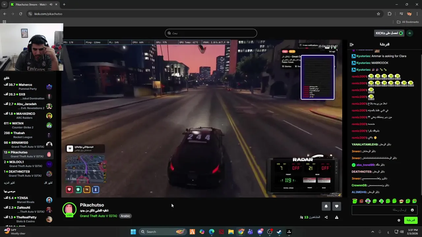Open the DEATHNOTE9 channel in the sidebar
The width and height of the screenshot is (422, 237).
tap(28, 173)
